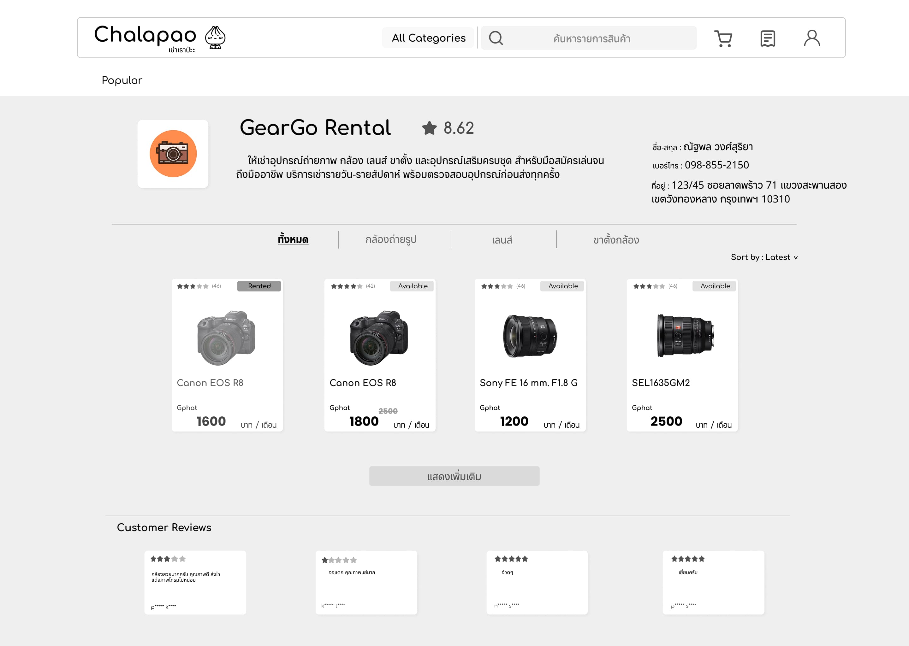Switch to the กล้องถ่ายรูป tab
909x646 pixels.
click(391, 239)
